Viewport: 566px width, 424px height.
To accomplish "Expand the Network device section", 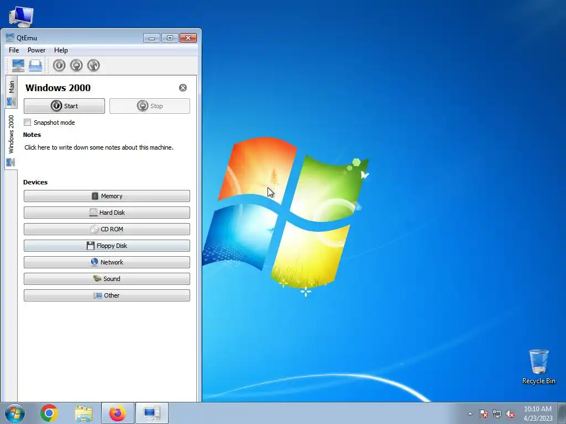I will (x=107, y=262).
